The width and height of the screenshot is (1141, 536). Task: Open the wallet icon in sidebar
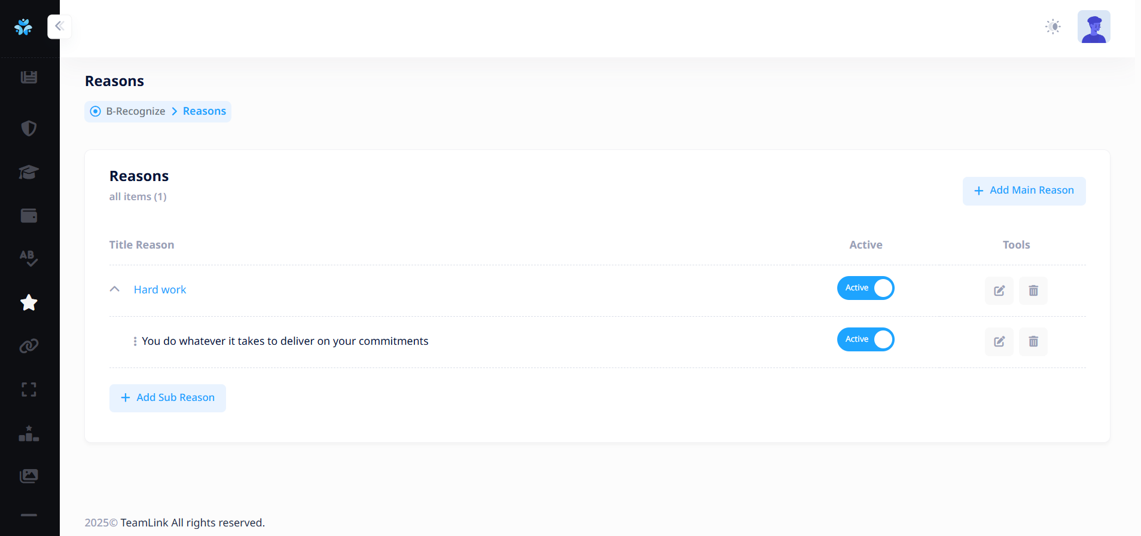pos(29,216)
